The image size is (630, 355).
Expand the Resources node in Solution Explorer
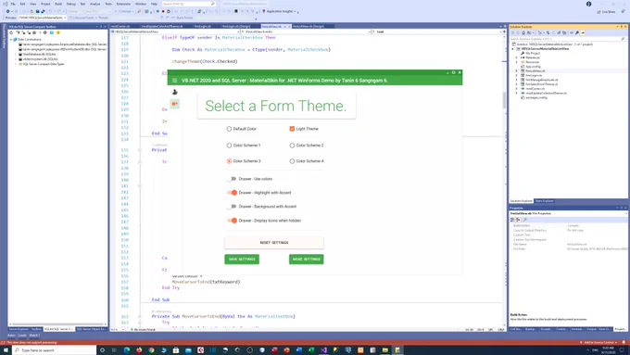click(517, 62)
